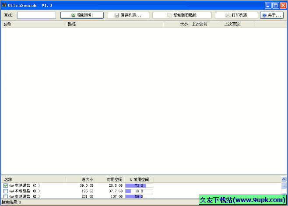Image resolution: width=288 pixels, height=206 pixels.
Task: Maximize the UltraSearch window
Action: (275, 5)
